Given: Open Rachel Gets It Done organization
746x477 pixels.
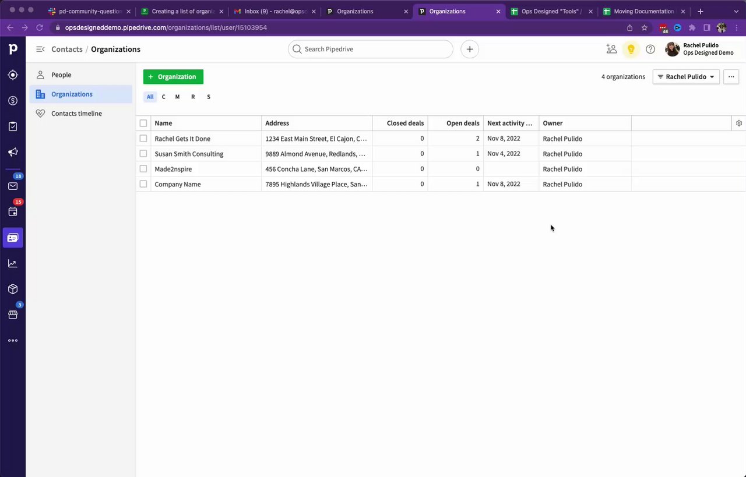Looking at the screenshot, I should coord(182,139).
